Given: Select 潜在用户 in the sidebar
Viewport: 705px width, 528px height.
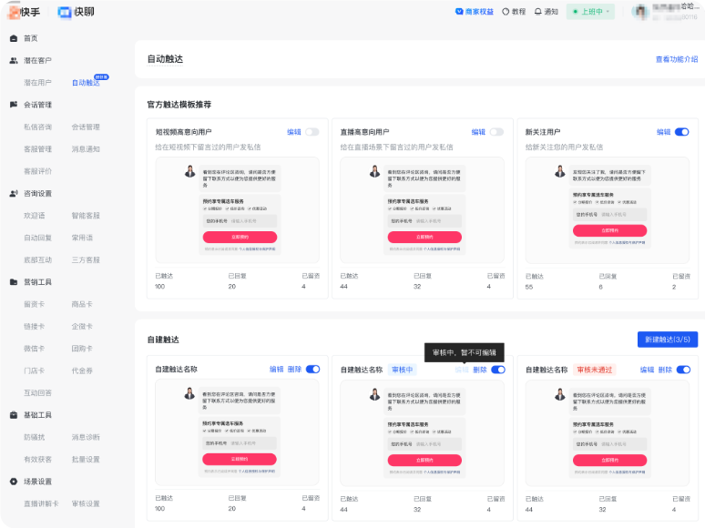Looking at the screenshot, I should click(37, 83).
